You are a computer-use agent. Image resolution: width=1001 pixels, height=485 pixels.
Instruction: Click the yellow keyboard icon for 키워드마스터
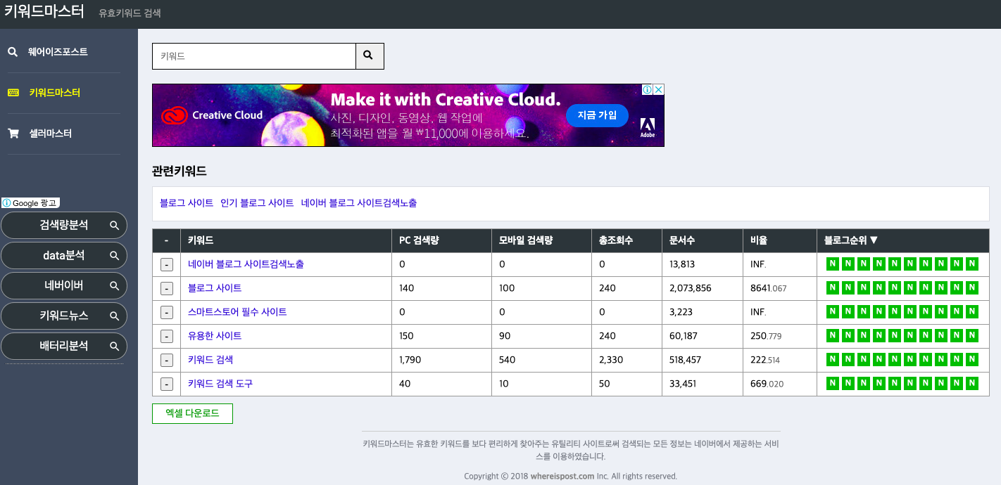13,93
